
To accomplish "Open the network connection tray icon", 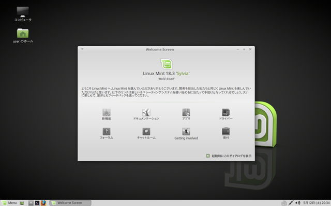I will pyautogui.click(x=291, y=203).
